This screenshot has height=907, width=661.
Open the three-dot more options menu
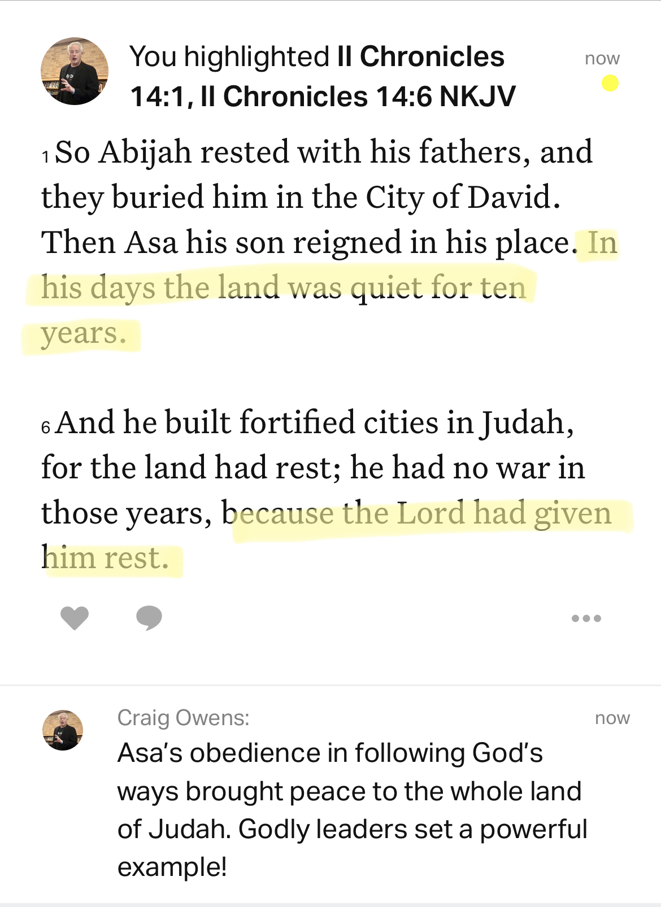pyautogui.click(x=586, y=618)
